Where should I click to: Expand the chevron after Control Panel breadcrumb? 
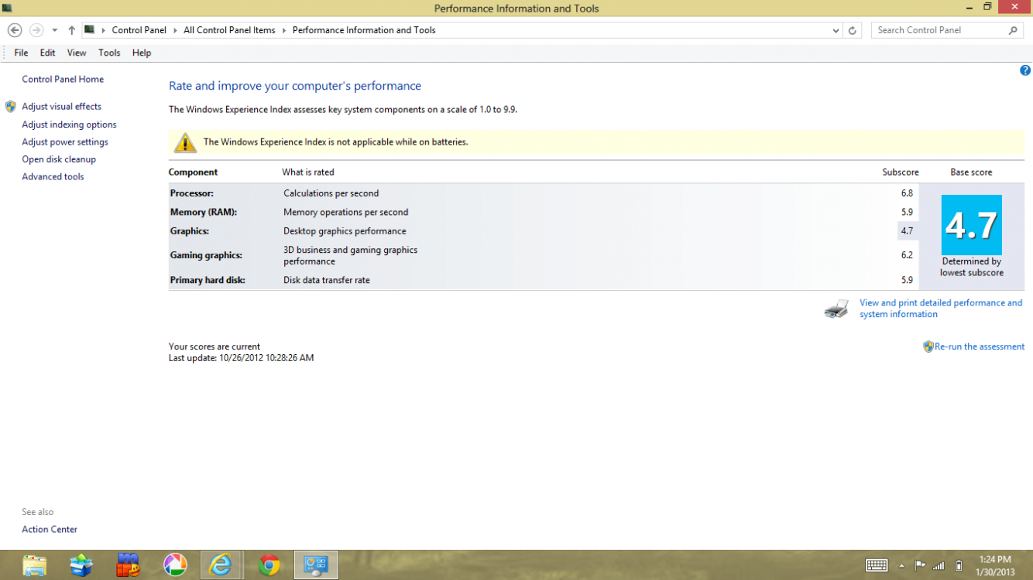(x=175, y=30)
